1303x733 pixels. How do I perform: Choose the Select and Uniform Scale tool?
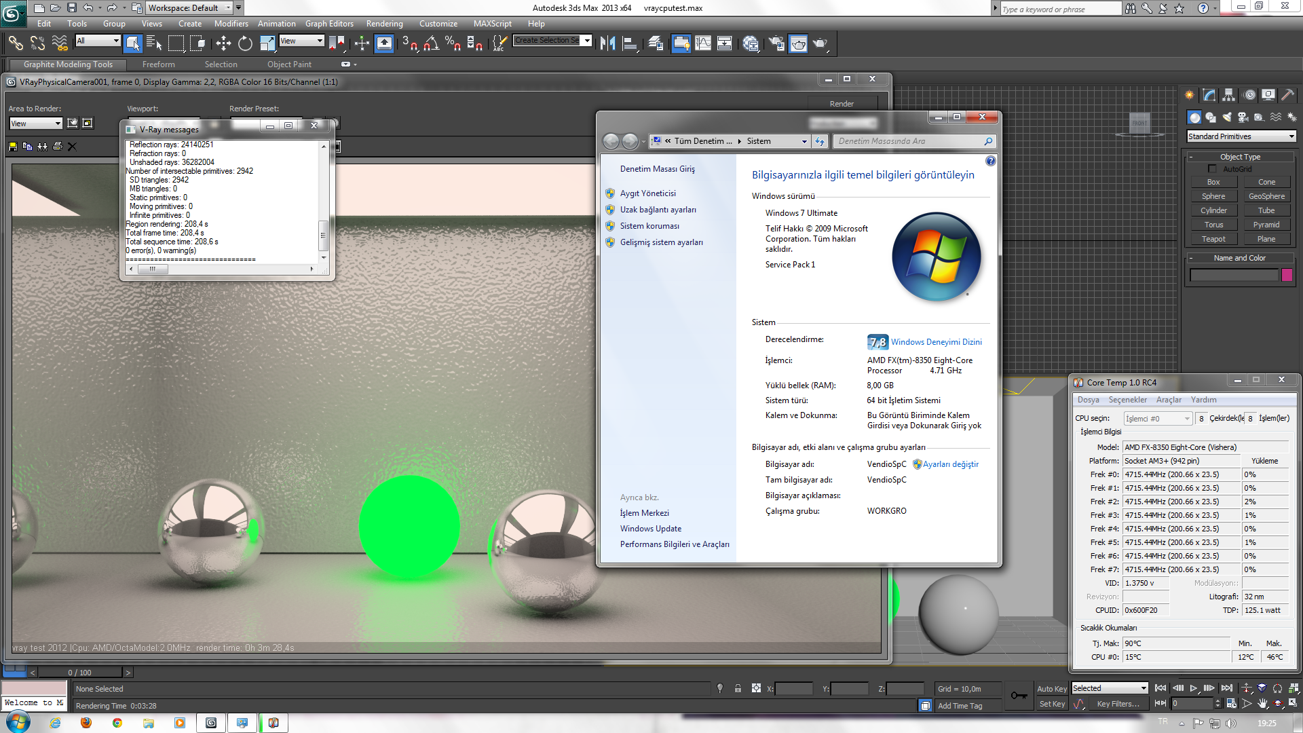point(267,43)
